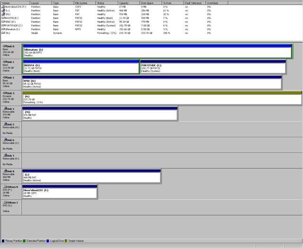Click the '7.08 GB' free space cell
303x249 pixels.
coord(145,26)
